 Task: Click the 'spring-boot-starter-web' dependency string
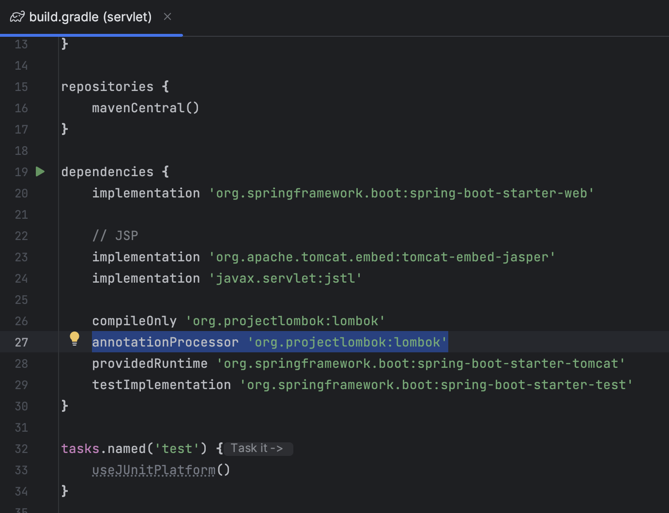click(402, 193)
